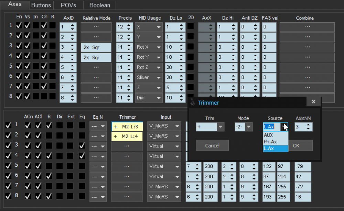Close the Trimmer dialog
The height and width of the screenshot is (211, 344).
click(313, 102)
